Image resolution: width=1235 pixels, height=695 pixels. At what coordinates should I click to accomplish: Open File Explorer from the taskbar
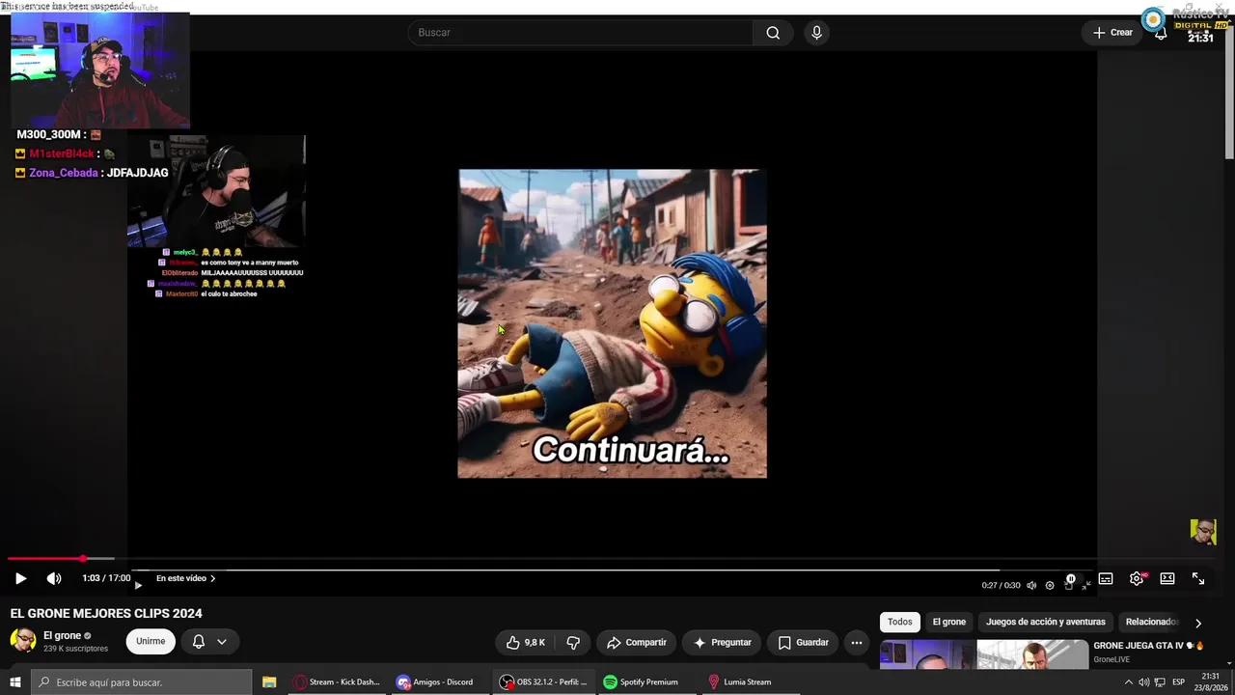[x=269, y=681]
